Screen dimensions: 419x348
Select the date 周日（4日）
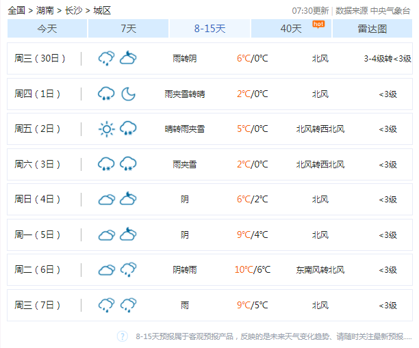tap(37, 199)
